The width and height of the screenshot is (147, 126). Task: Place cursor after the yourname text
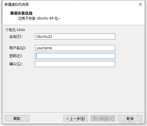pos(52,48)
